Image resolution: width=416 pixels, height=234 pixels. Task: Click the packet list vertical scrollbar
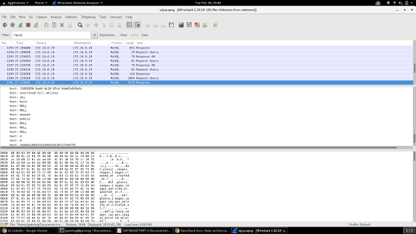(414, 63)
